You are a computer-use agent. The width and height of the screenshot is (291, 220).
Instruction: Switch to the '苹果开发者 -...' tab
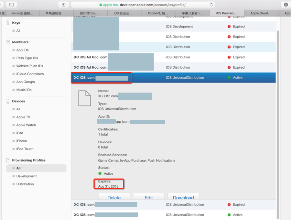click(x=192, y=13)
